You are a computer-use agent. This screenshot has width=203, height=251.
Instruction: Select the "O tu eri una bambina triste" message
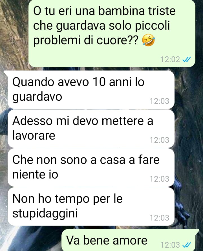[x=112, y=33]
